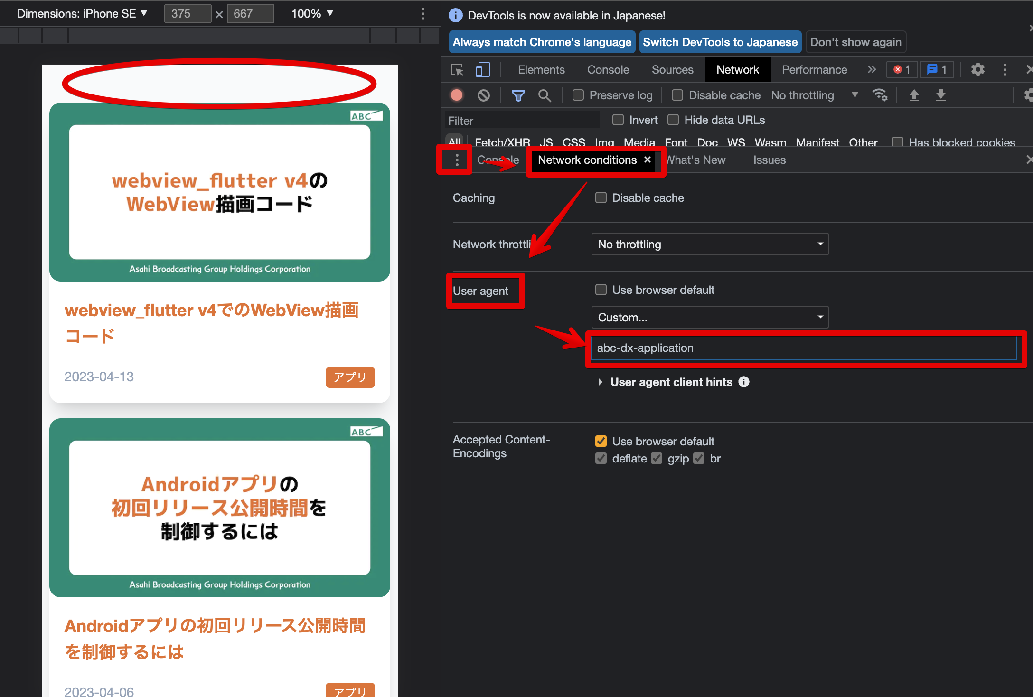Check Use browser default for user agent
The image size is (1033, 697).
point(601,290)
